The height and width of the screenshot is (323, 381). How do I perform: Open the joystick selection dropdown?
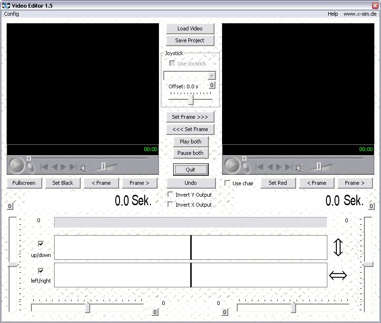click(x=212, y=76)
